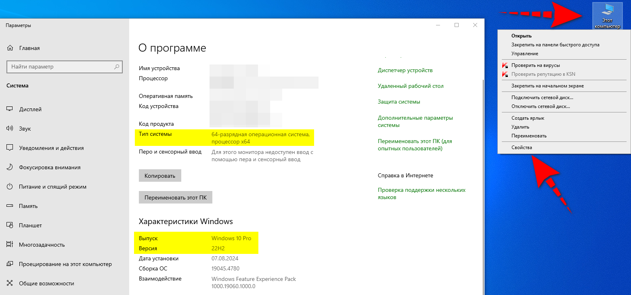Click the Характеристики Windows heading
The height and width of the screenshot is (295, 631).
click(186, 221)
